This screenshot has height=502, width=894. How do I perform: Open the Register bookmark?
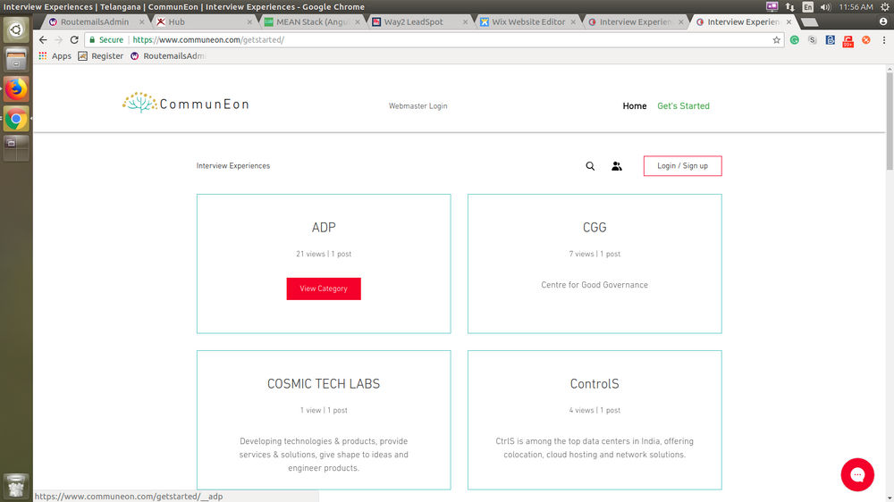coord(100,56)
